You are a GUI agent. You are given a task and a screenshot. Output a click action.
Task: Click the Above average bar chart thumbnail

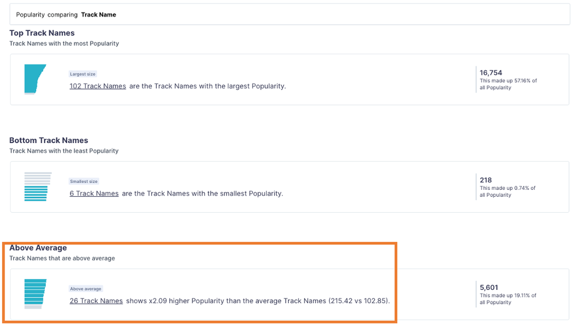(35, 294)
